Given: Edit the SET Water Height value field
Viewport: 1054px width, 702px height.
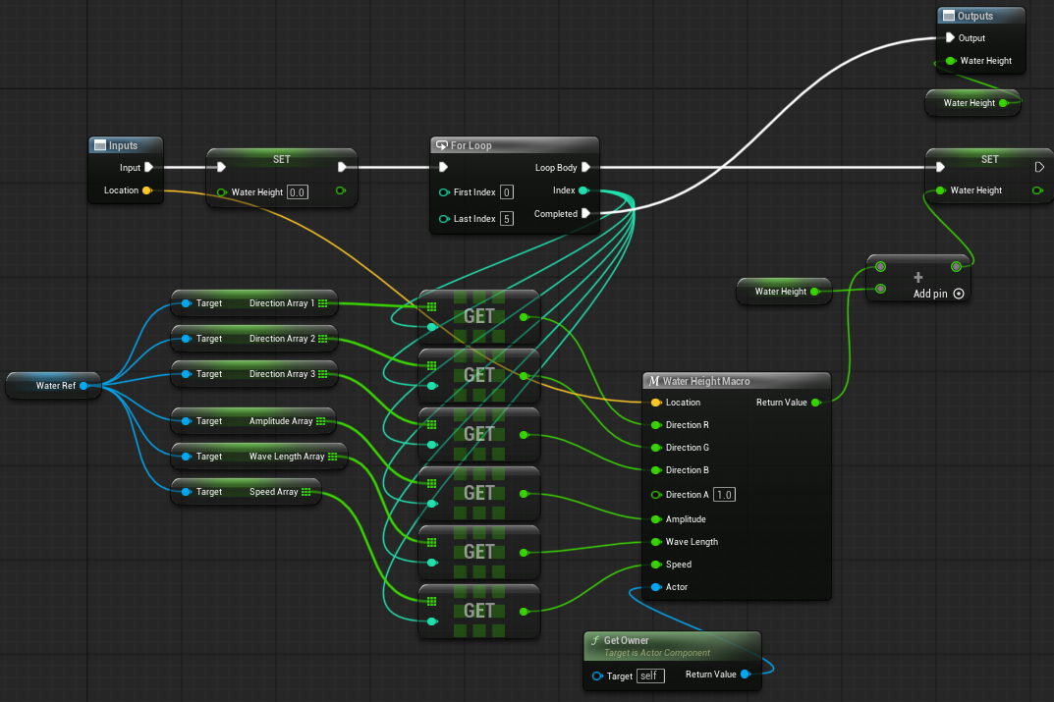Looking at the screenshot, I should [x=297, y=192].
